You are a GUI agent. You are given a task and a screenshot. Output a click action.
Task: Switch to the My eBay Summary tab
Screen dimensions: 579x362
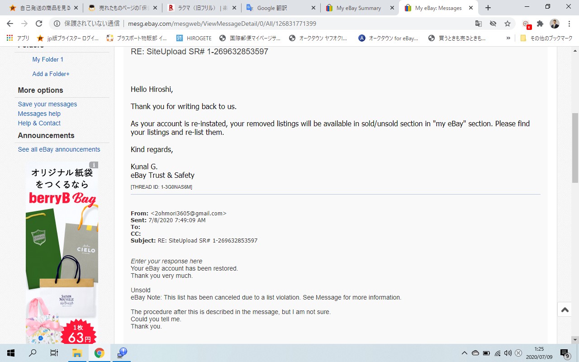click(x=360, y=8)
